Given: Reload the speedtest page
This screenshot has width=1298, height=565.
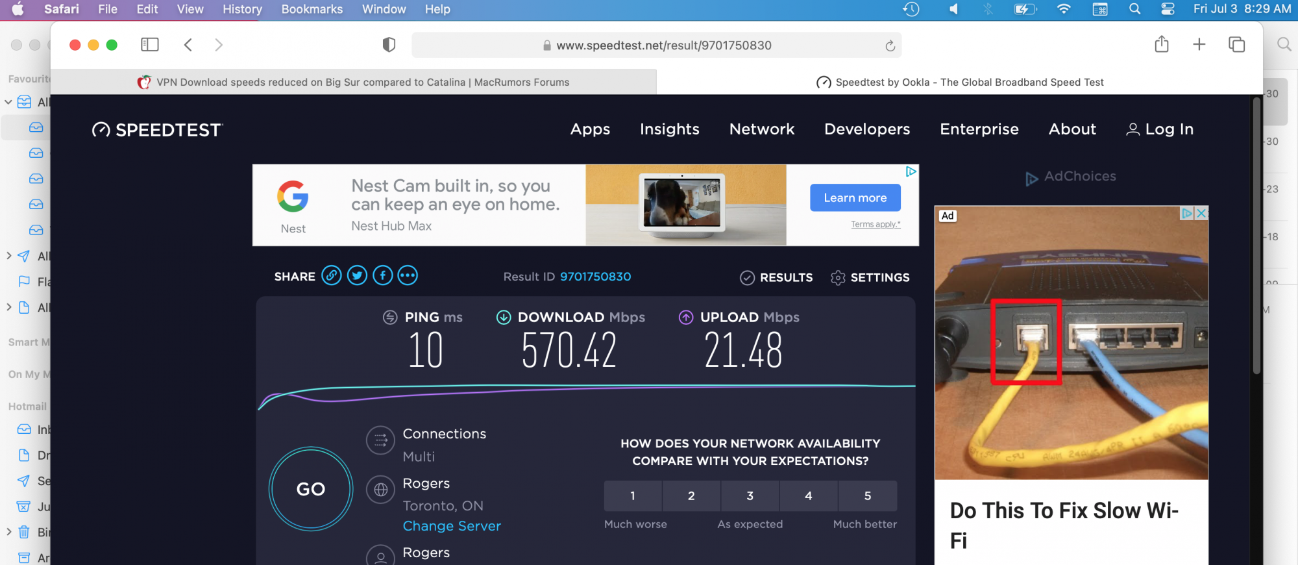Looking at the screenshot, I should coord(890,45).
